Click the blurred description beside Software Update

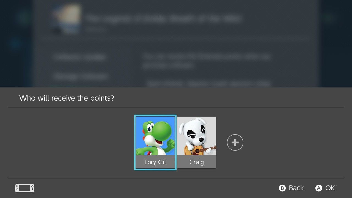tap(207, 61)
